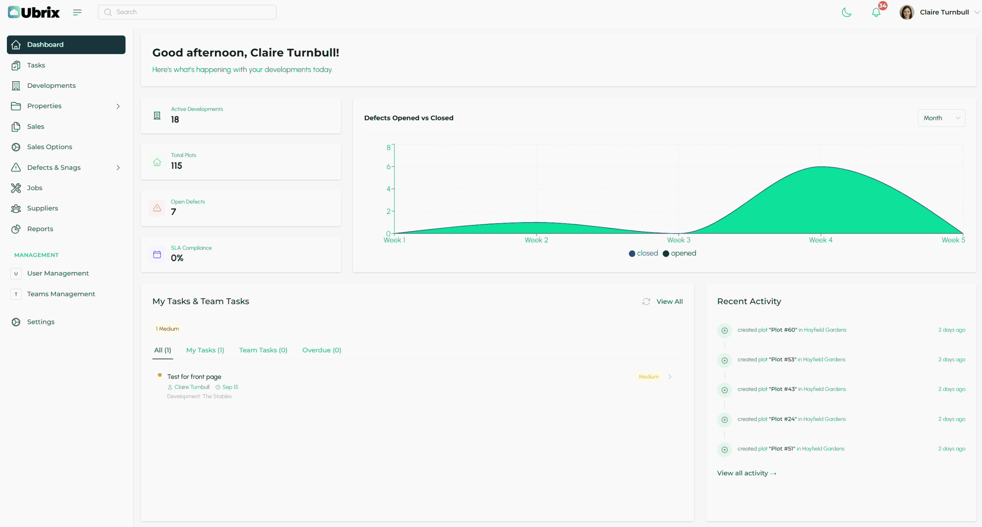This screenshot has height=527, width=982.
Task: Expand the Properties submenu chevron
Action: (x=118, y=106)
